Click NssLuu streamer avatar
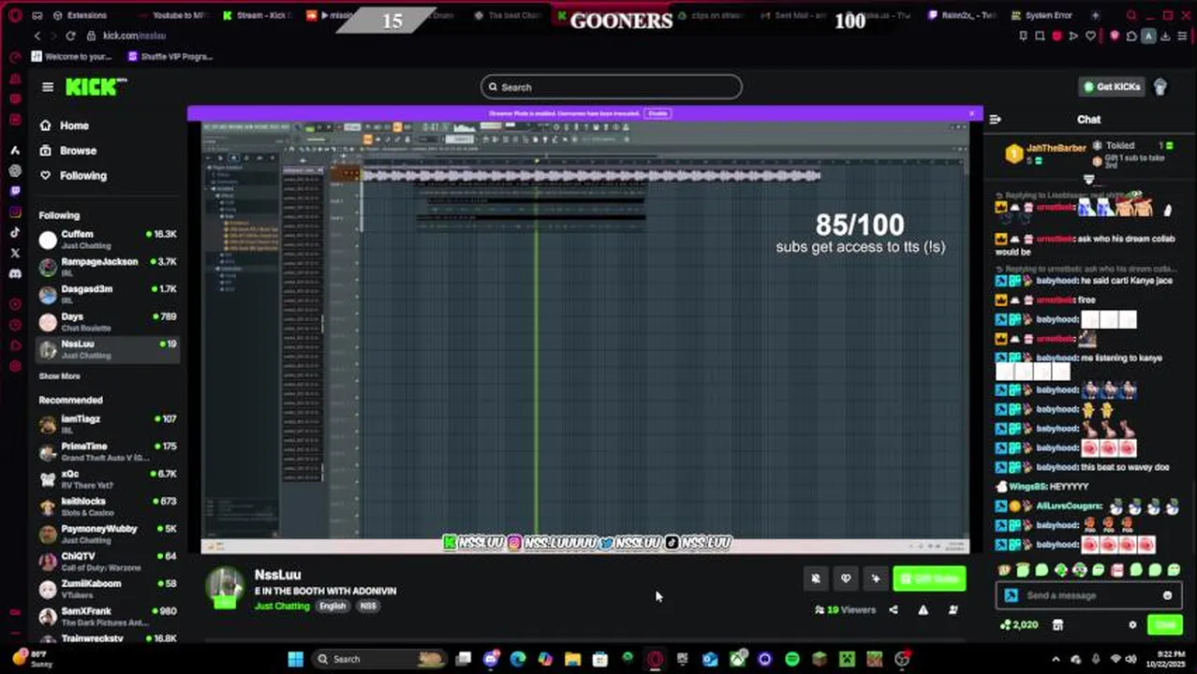The height and width of the screenshot is (674, 1197). pos(225,588)
